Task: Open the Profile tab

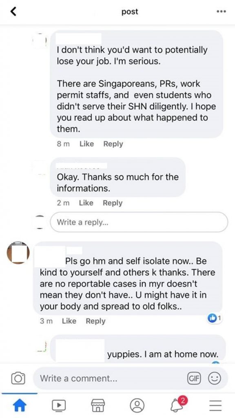Action: (137, 405)
